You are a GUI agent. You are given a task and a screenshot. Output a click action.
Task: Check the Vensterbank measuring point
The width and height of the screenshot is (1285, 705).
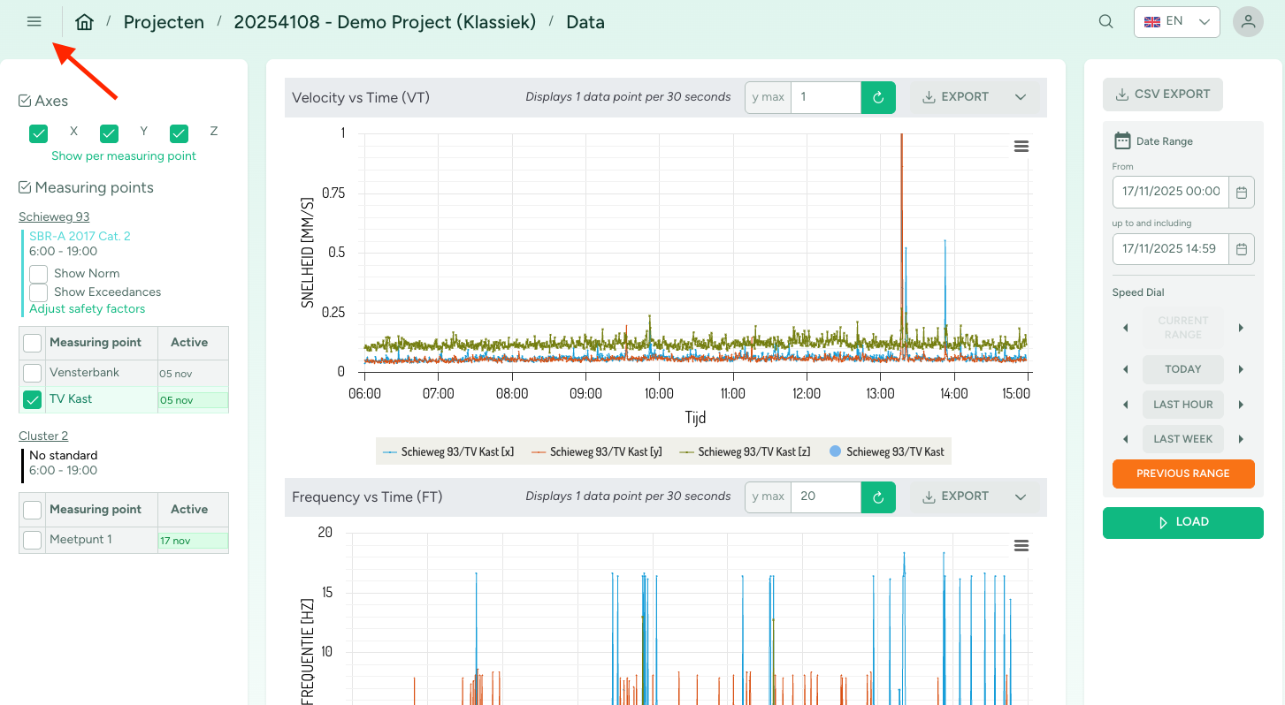click(33, 373)
